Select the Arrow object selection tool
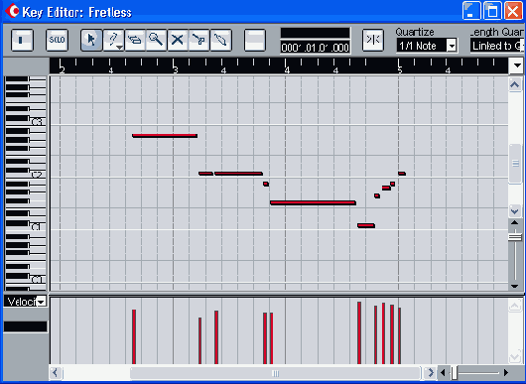The height and width of the screenshot is (384, 526). pos(91,40)
